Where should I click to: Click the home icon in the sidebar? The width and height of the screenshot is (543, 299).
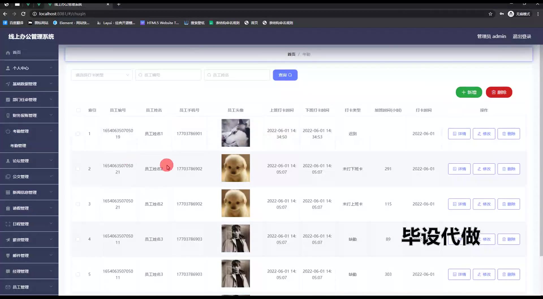[8, 53]
